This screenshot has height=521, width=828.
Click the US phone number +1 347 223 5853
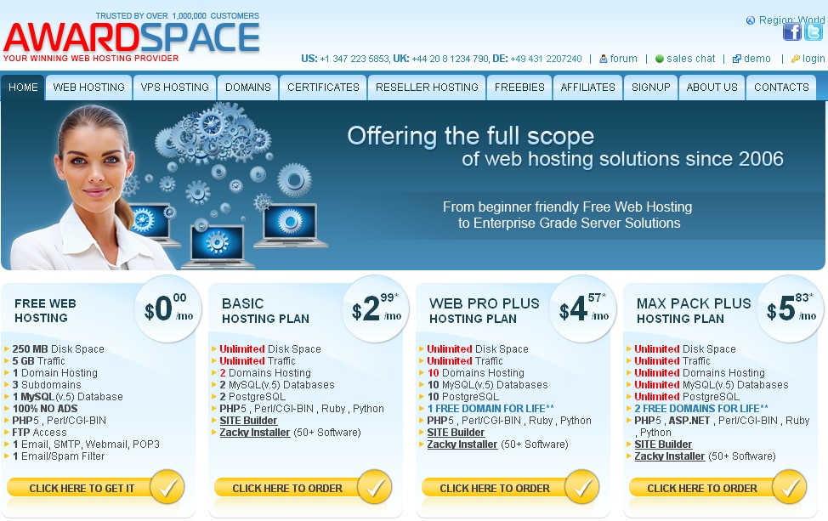(x=354, y=59)
